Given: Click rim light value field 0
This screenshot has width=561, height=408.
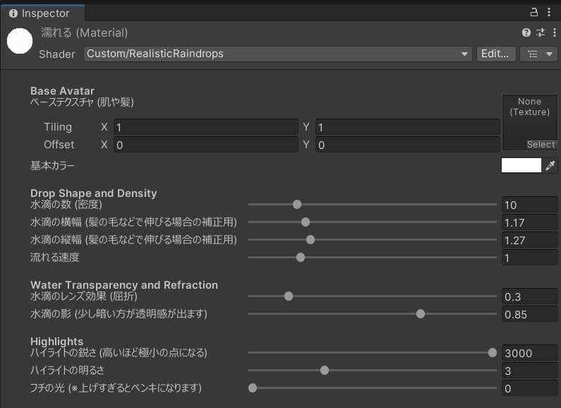Looking at the screenshot, I should [x=529, y=388].
